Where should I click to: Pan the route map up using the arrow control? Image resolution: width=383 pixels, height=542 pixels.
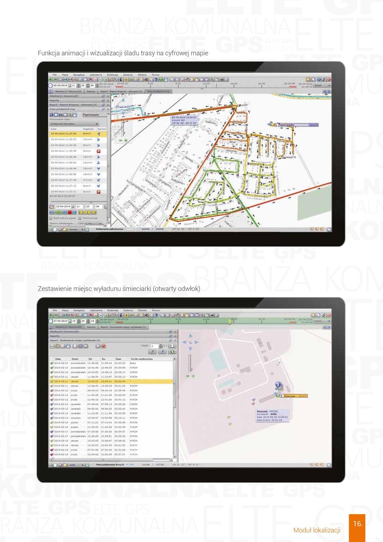pyautogui.click(x=123, y=100)
